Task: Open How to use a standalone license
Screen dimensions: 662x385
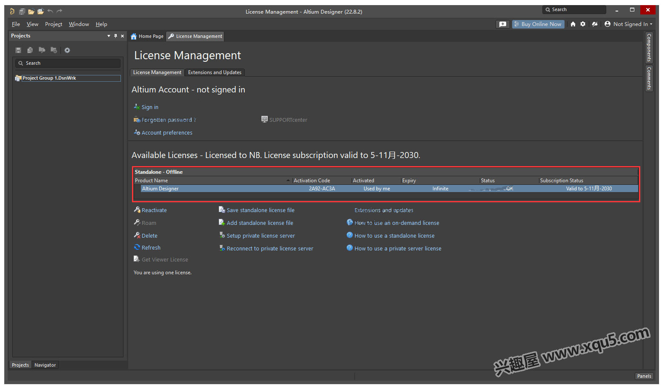Action: pos(394,236)
